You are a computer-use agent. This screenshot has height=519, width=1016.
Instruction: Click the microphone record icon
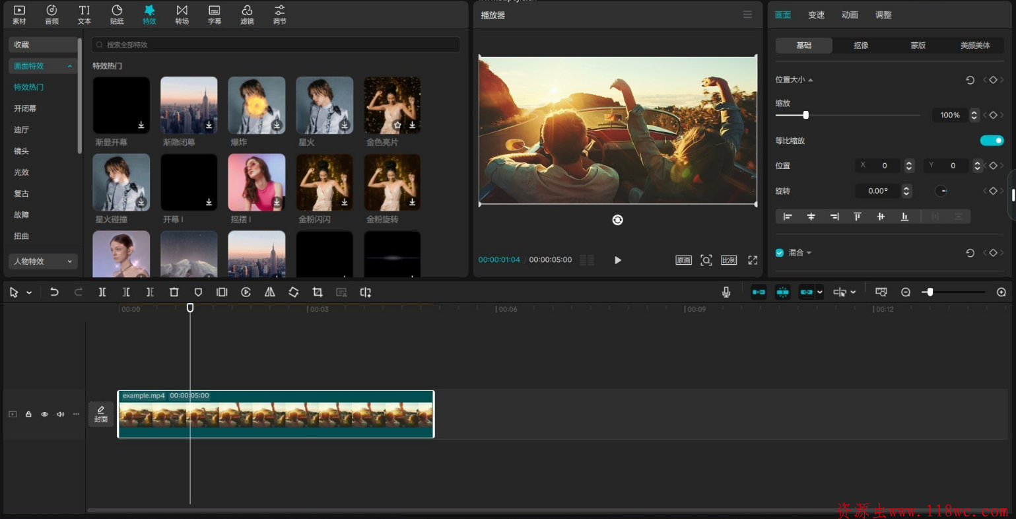pyautogui.click(x=726, y=292)
